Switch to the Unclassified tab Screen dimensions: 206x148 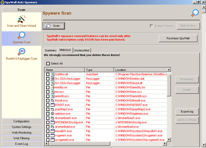point(82,50)
